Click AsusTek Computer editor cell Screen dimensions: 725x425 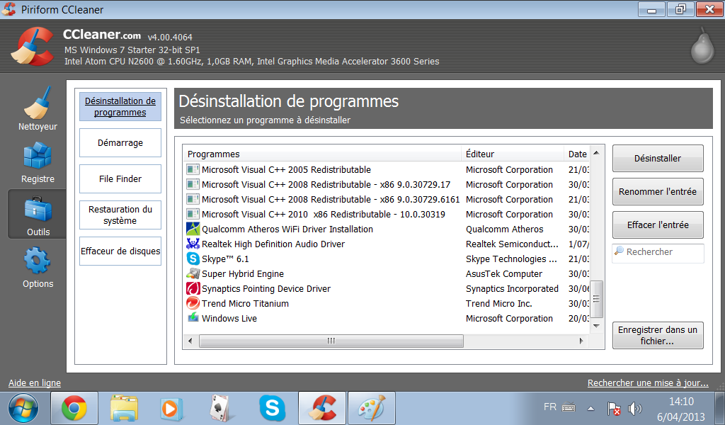click(x=504, y=274)
